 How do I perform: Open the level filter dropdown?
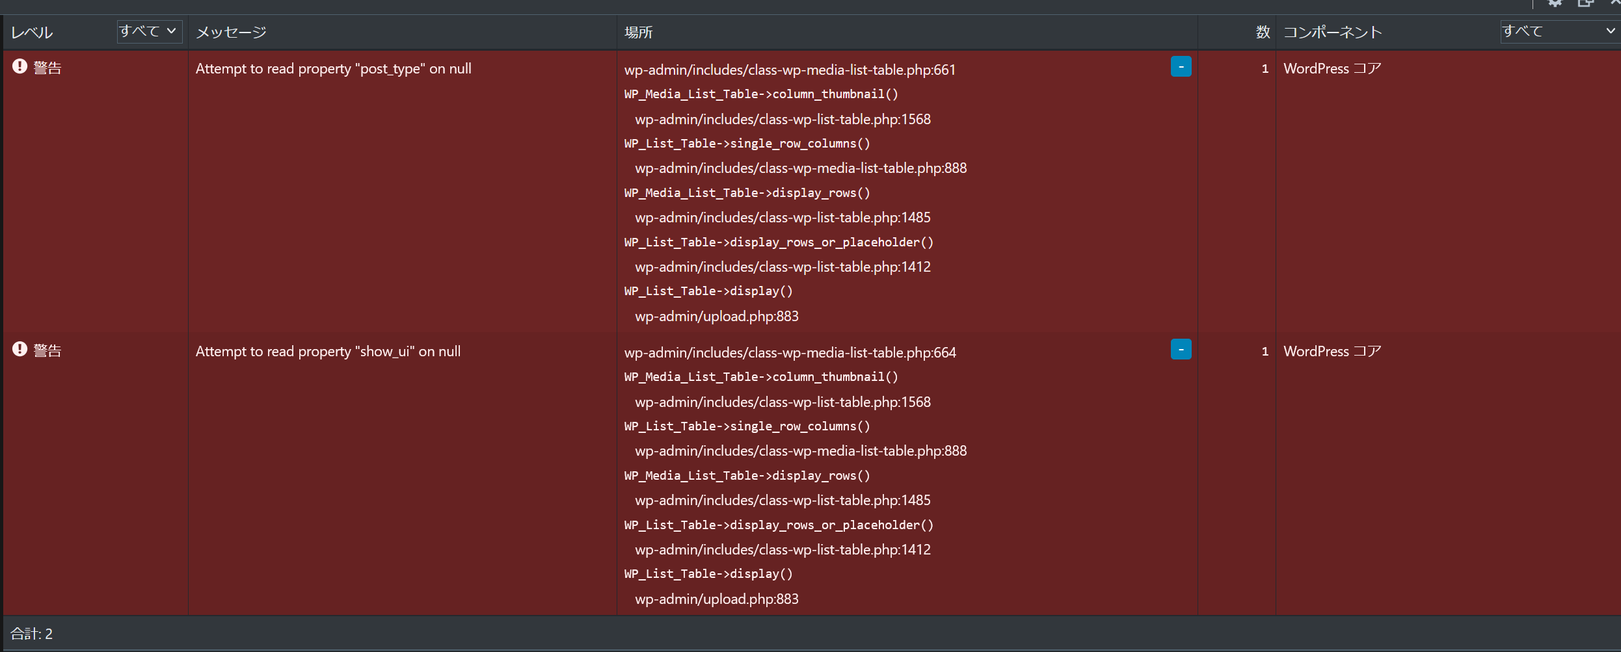tap(149, 31)
